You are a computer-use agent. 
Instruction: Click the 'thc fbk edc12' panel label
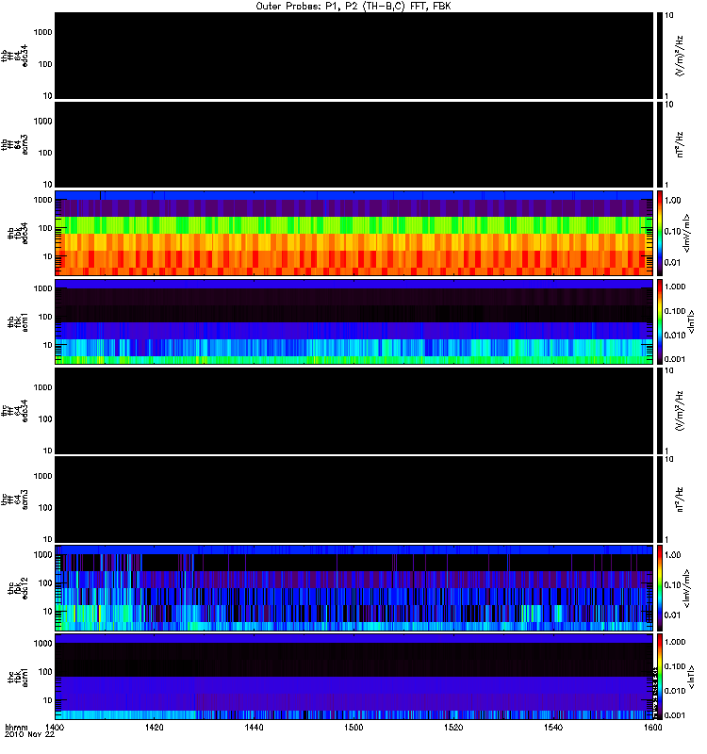point(18,588)
